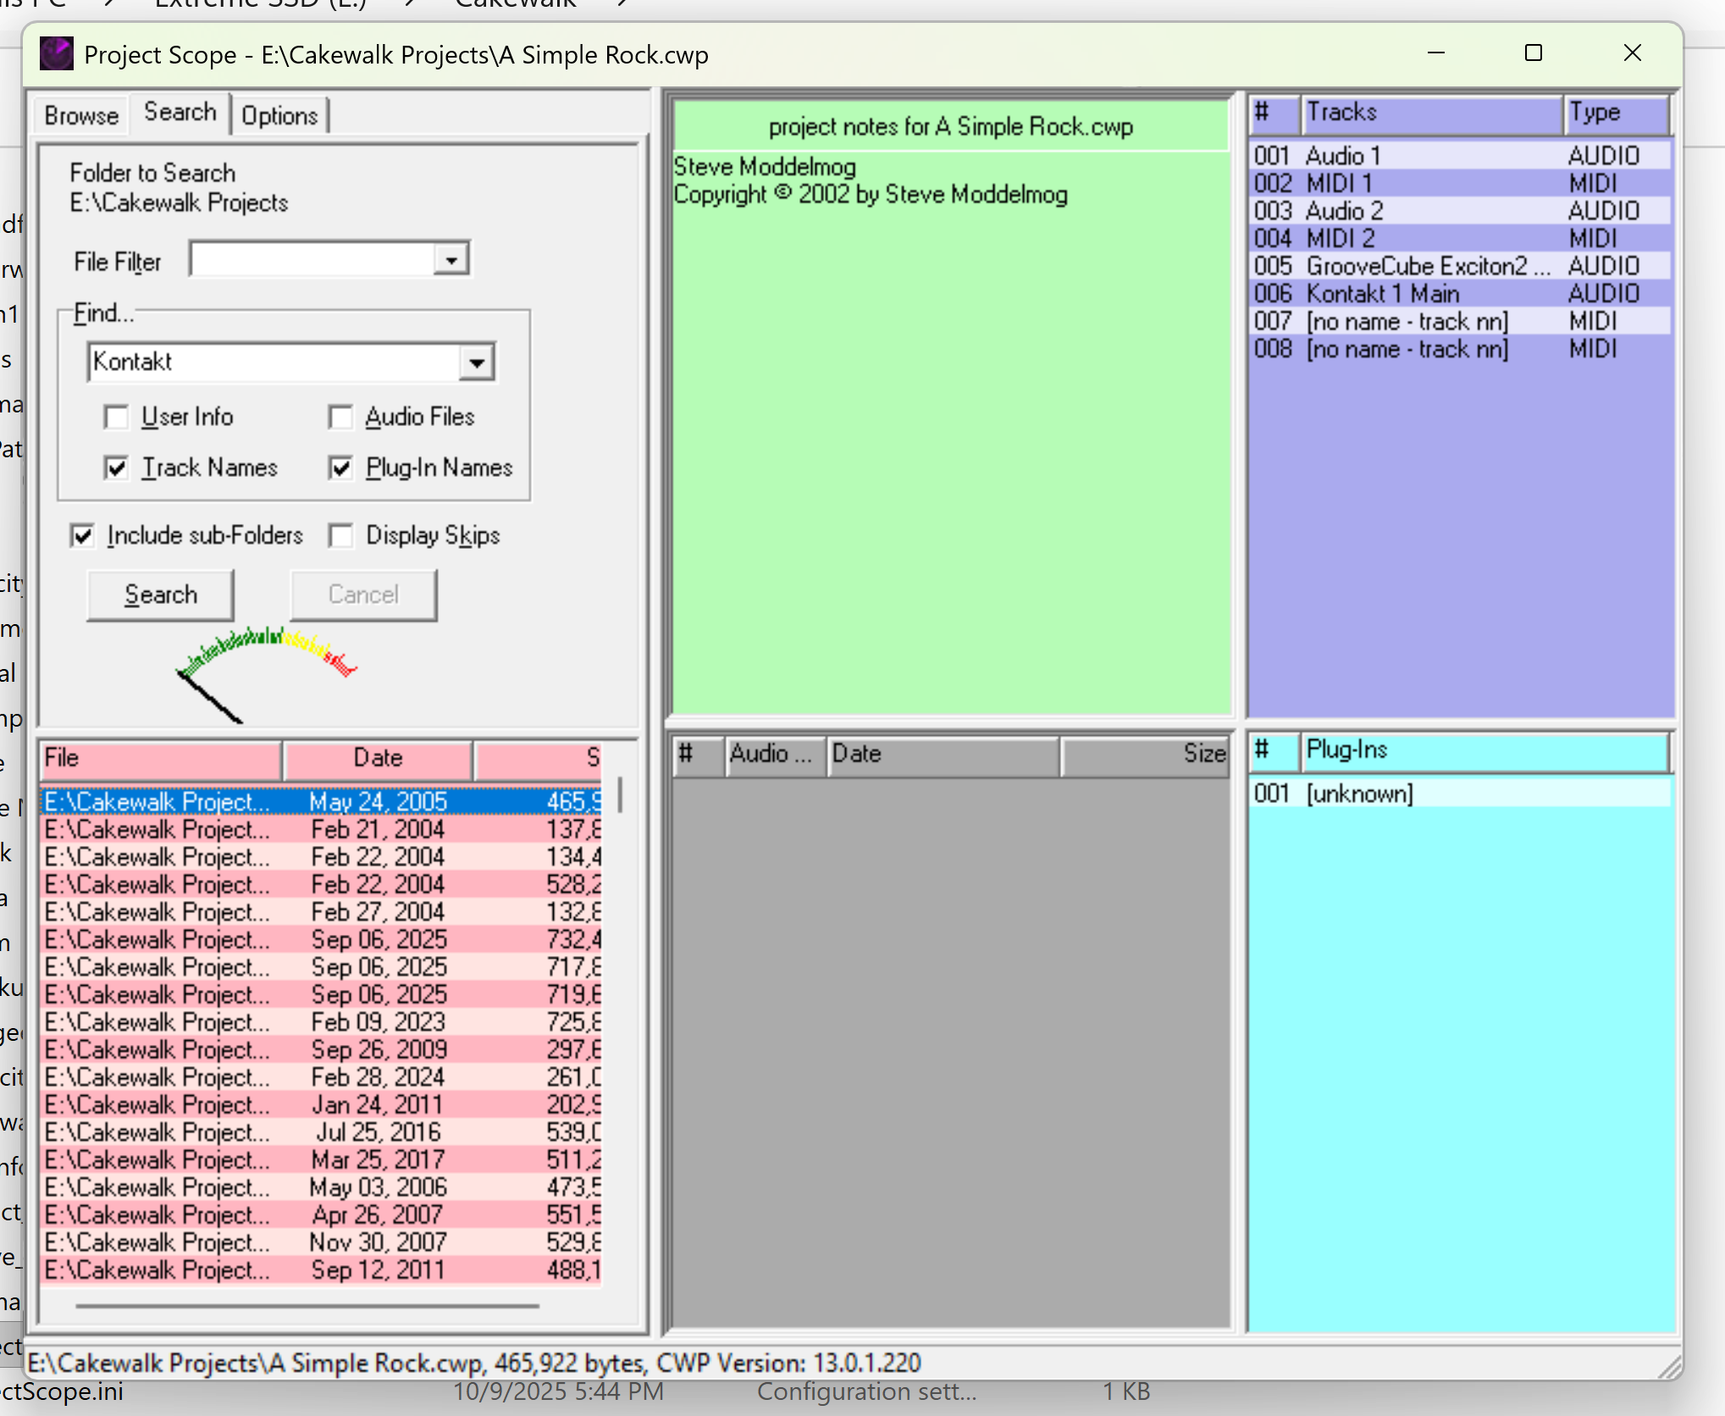Enable the Display Skips checkbox
Image resolution: width=1725 pixels, height=1416 pixels.
[340, 536]
